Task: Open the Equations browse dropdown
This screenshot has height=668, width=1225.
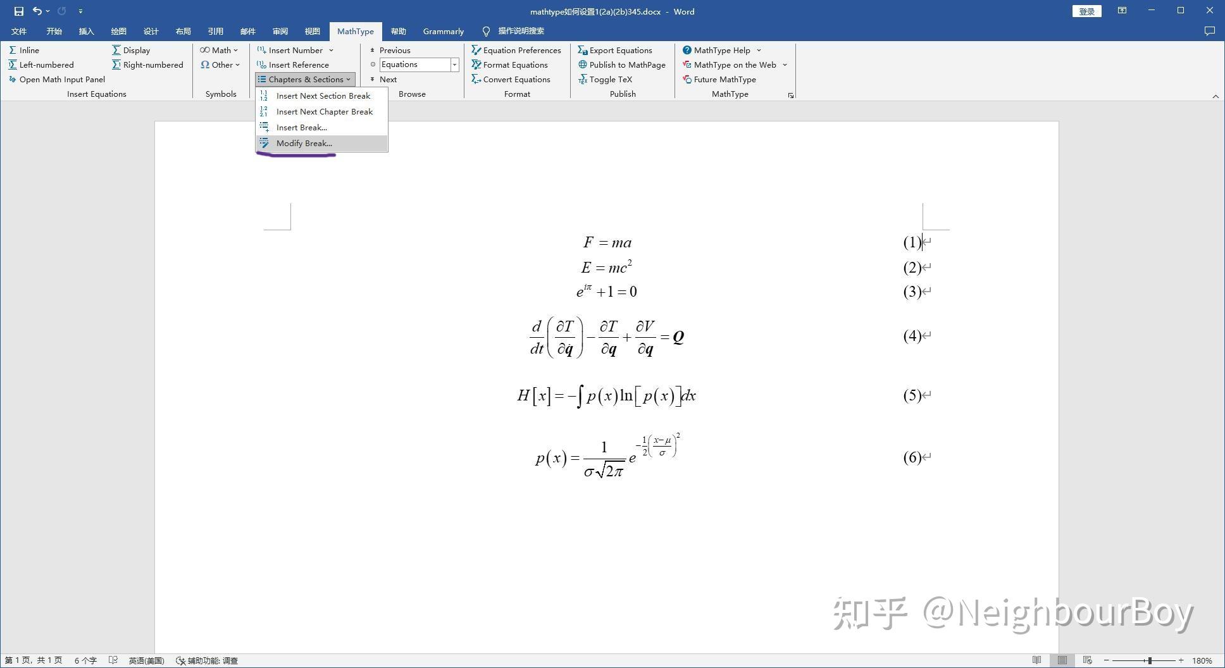Action: 454,64
